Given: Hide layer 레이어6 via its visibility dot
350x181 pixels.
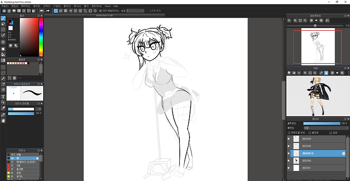Looking at the screenshot, I should (x=289, y=161).
